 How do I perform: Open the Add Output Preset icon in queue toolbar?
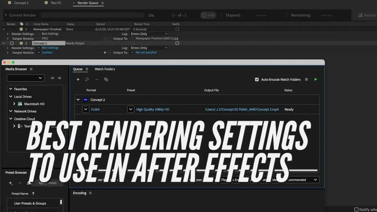coord(87,79)
